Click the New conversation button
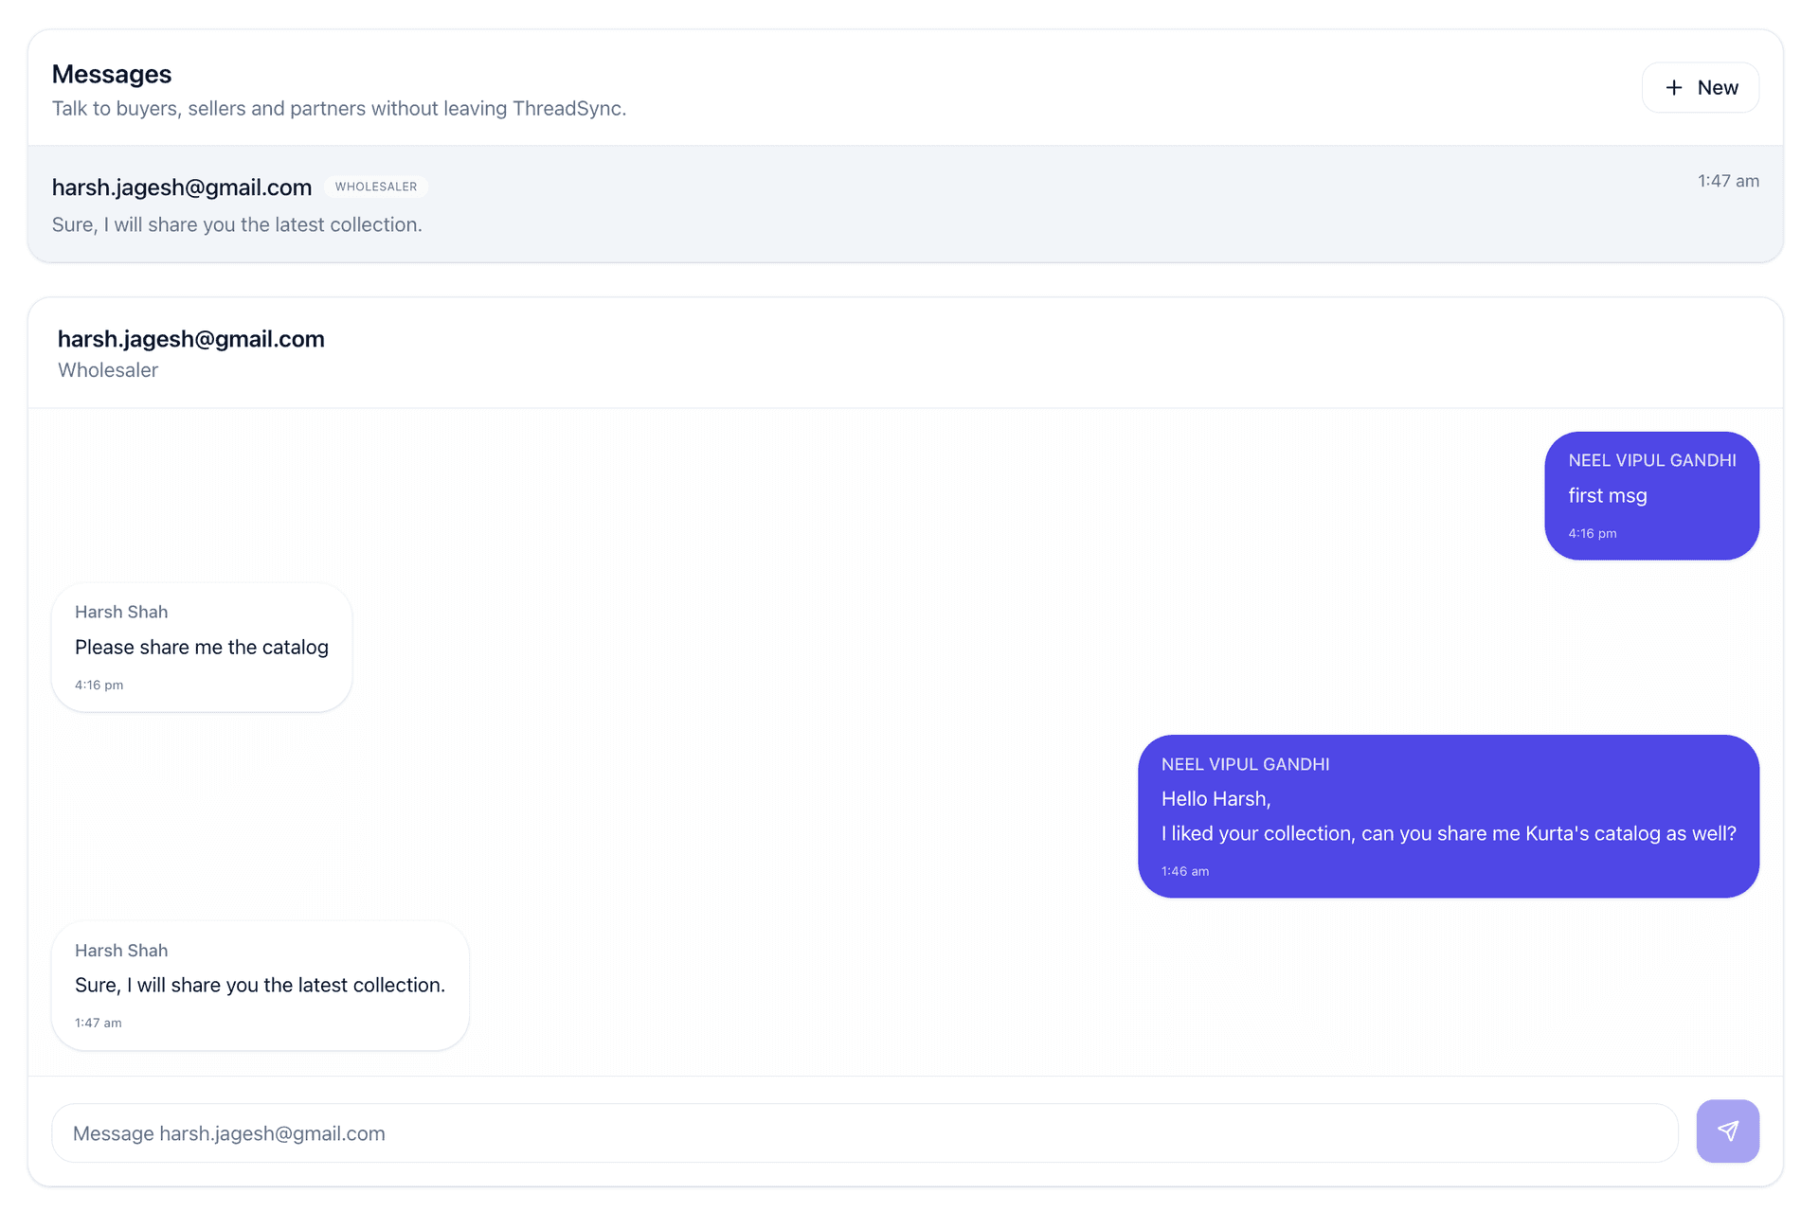Image resolution: width=1819 pixels, height=1211 pixels. pos(1700,87)
